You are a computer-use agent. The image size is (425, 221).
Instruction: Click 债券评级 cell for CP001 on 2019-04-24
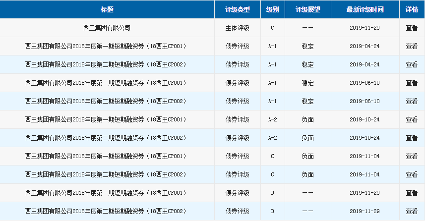click(238, 46)
